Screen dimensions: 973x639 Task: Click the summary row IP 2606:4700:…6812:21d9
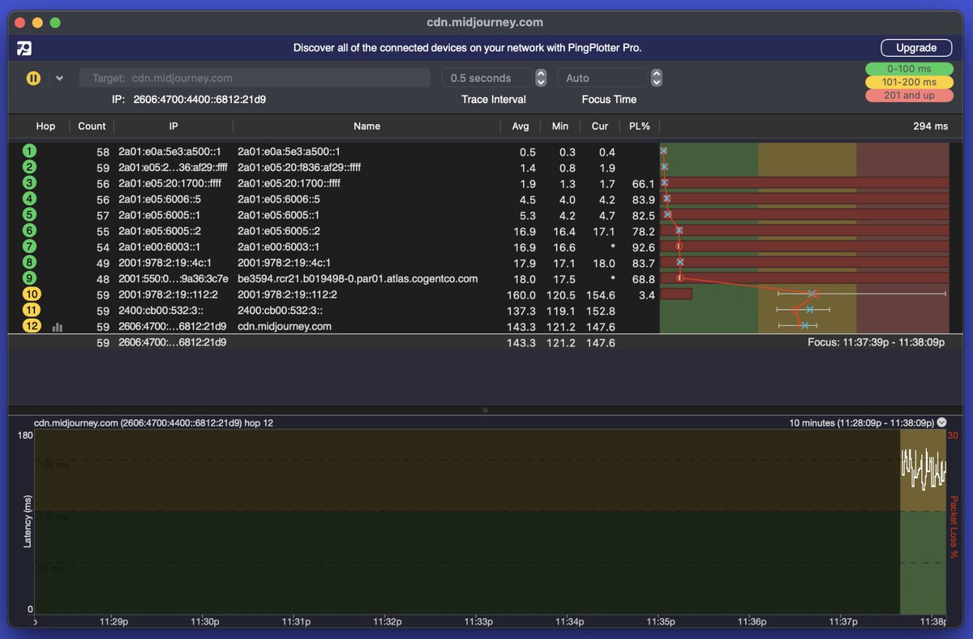(172, 343)
